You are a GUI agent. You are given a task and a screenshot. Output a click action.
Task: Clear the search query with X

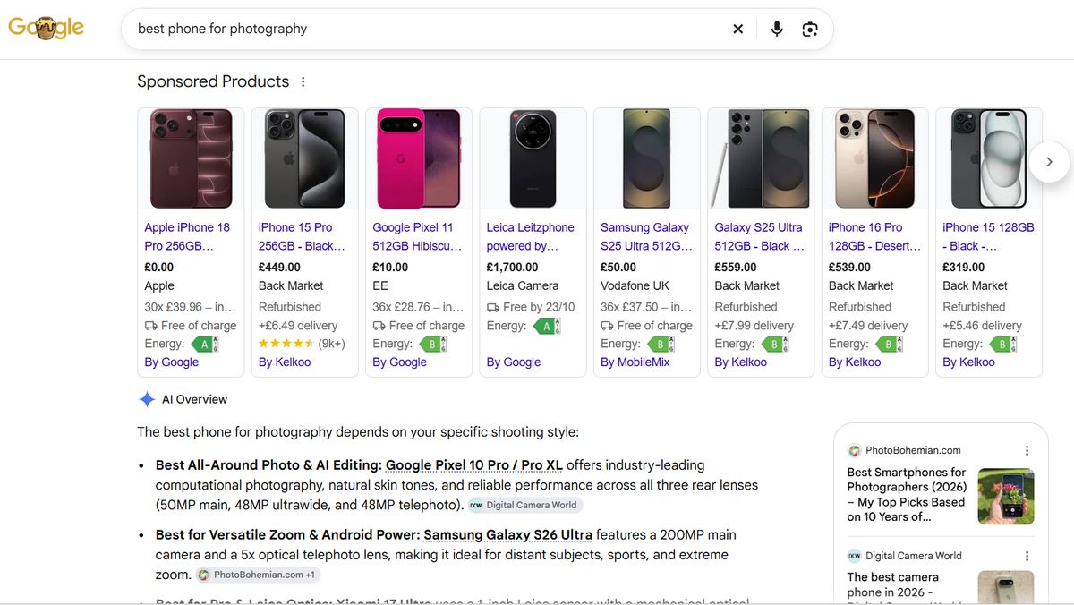pos(738,29)
